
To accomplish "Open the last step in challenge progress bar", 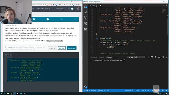I will [75, 19].
